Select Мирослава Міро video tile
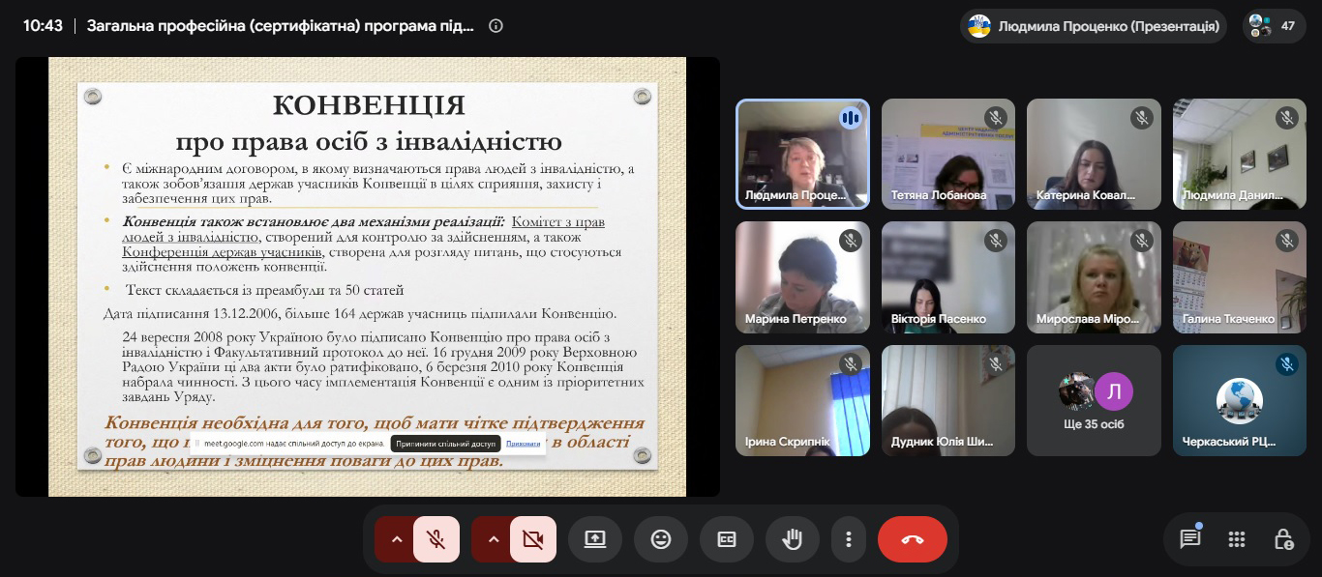This screenshot has width=1322, height=577. [x=1094, y=277]
